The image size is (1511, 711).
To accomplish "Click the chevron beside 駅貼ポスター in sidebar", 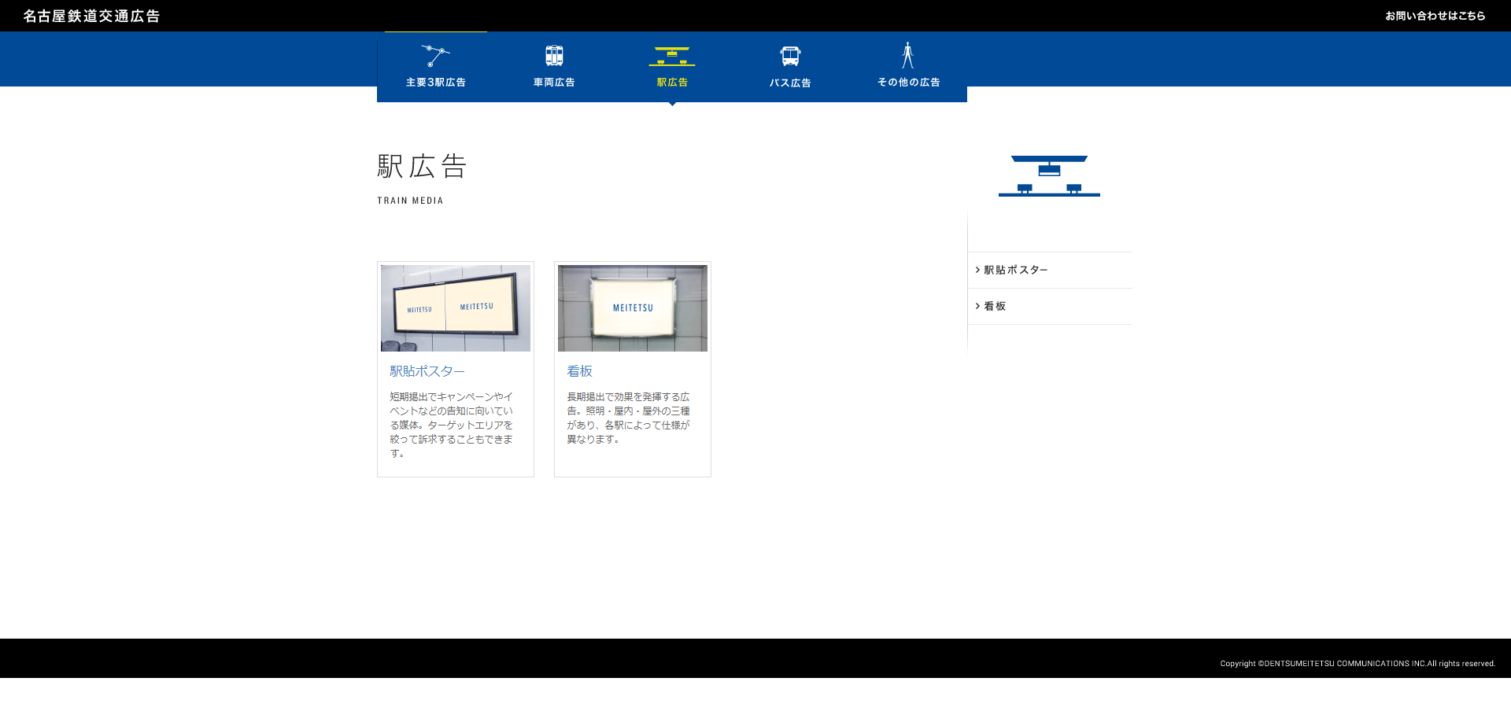I will pyautogui.click(x=977, y=270).
